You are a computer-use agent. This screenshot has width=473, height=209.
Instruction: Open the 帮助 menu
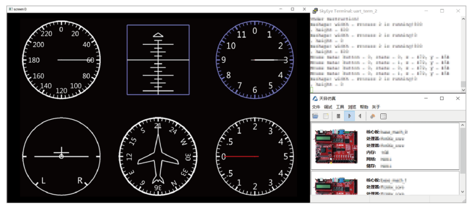[364, 107]
